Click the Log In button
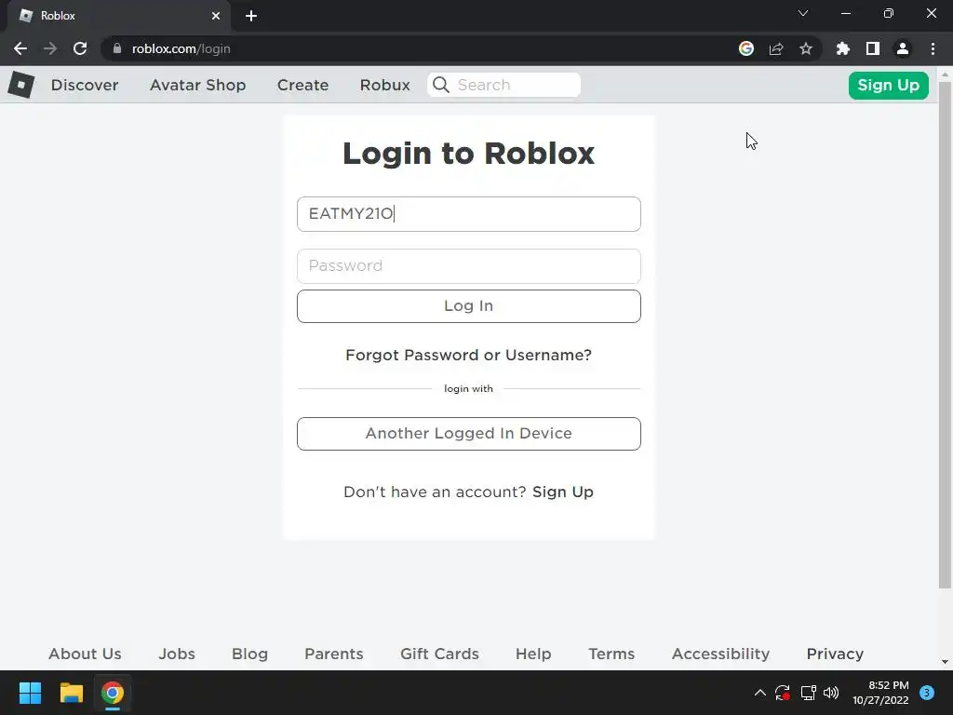The height and width of the screenshot is (715, 953). pyautogui.click(x=469, y=305)
